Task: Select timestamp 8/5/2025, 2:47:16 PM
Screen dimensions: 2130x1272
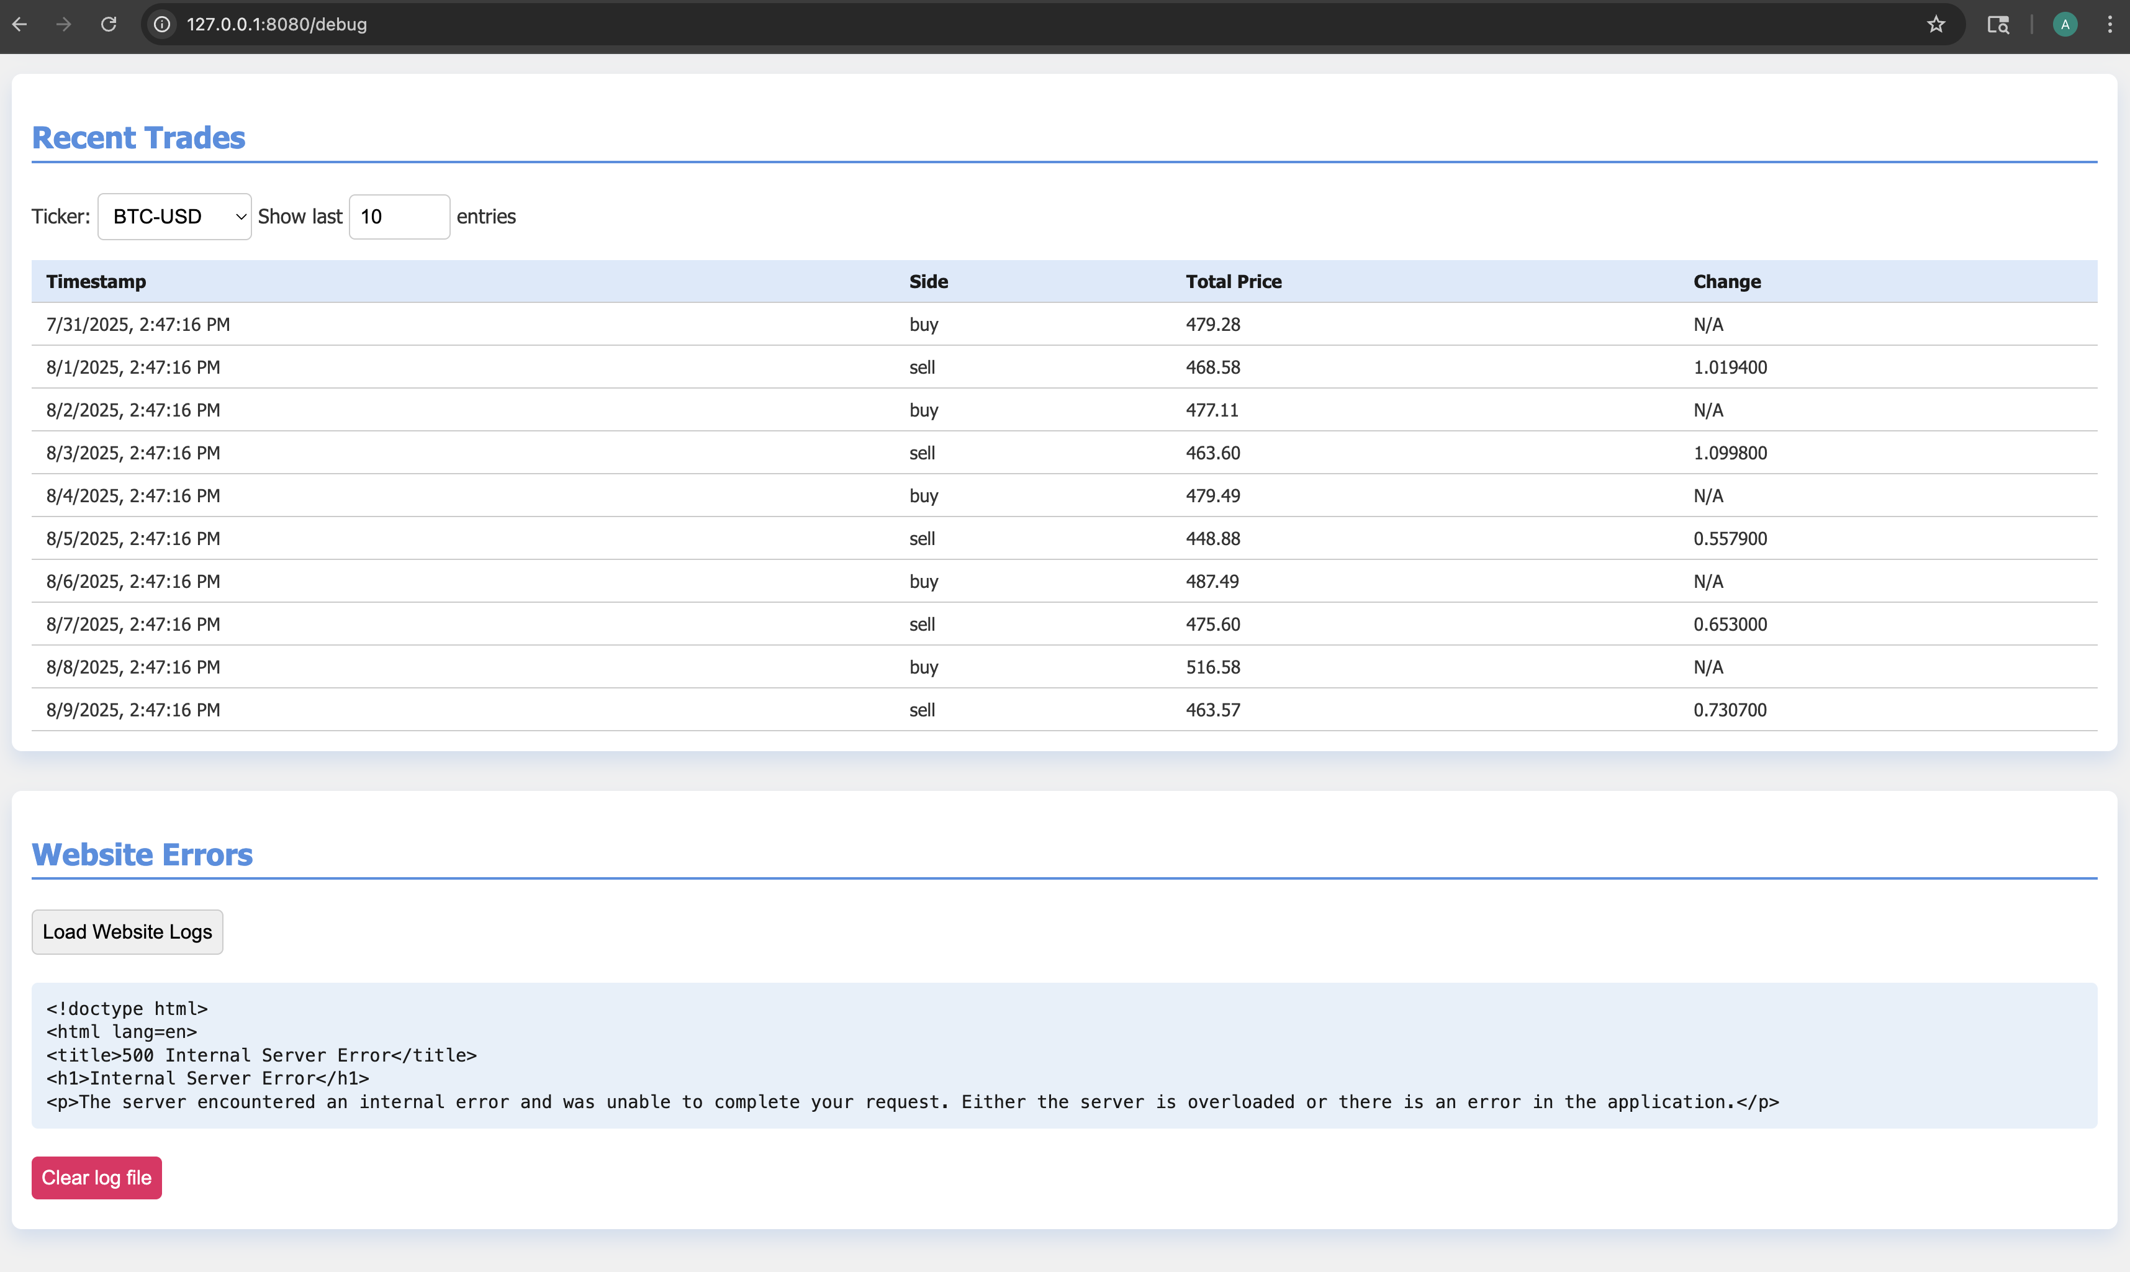Action: [133, 538]
